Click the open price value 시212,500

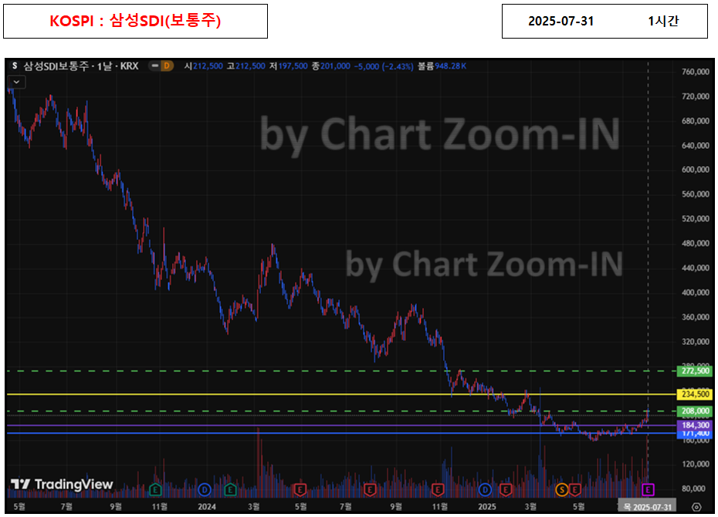point(204,66)
